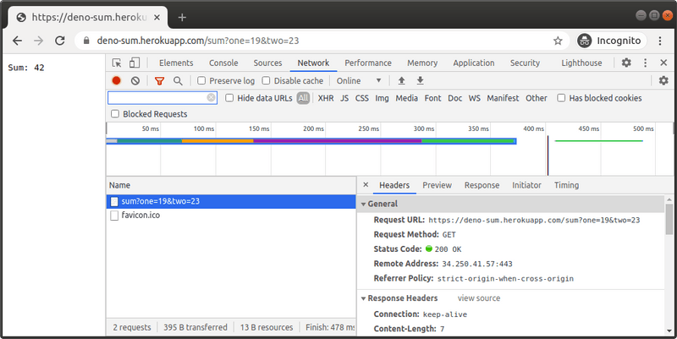Open the Chrome three-dot menu
The width and height of the screenshot is (677, 339).
660,41
